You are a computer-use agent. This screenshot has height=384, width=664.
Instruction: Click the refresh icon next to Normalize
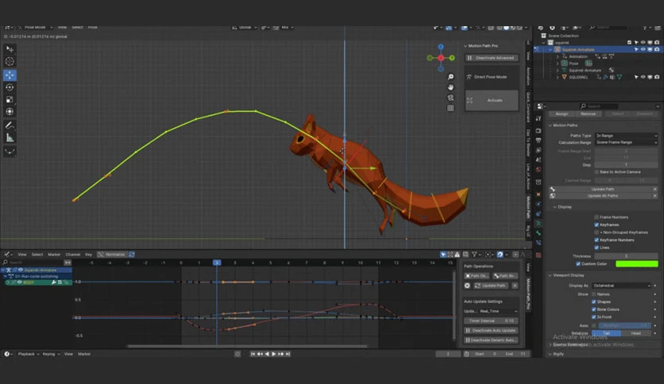pyautogui.click(x=132, y=255)
